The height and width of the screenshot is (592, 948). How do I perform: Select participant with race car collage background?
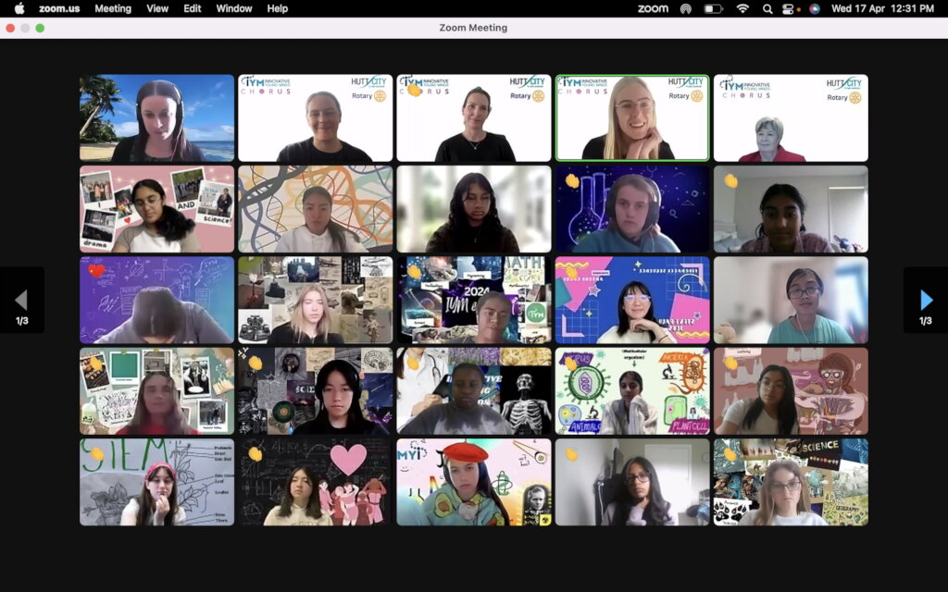315,300
